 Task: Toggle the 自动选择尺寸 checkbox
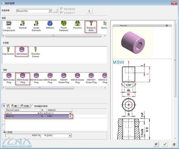[62, 13]
